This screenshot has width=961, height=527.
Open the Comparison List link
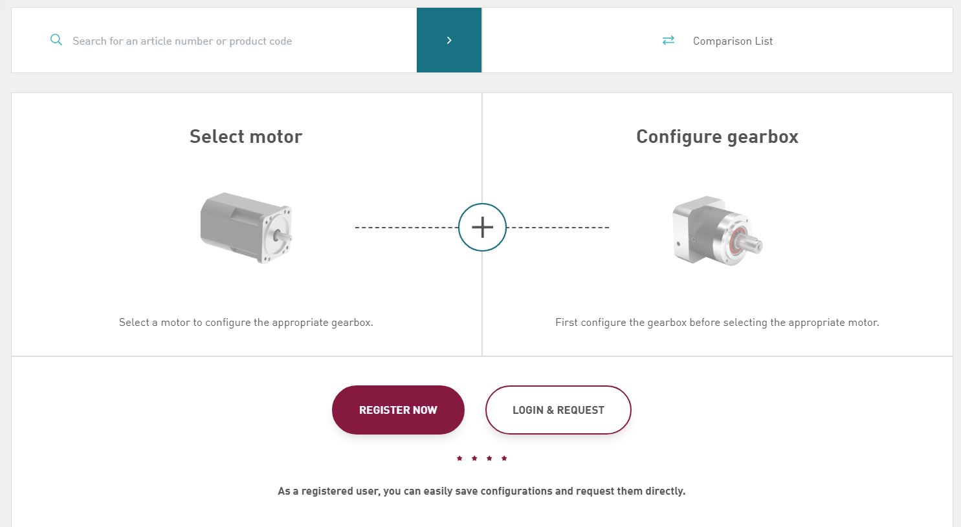pyautogui.click(x=733, y=41)
